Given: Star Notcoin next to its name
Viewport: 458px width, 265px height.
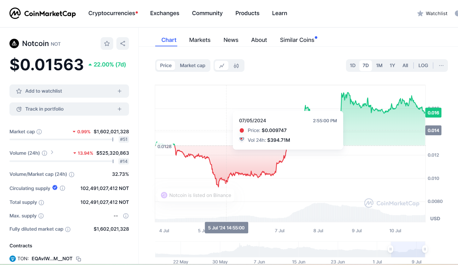Looking at the screenshot, I should pyautogui.click(x=107, y=43).
